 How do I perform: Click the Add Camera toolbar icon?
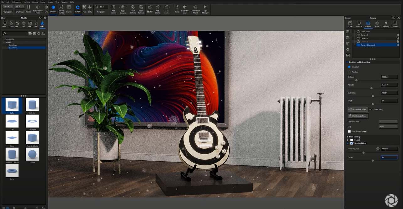[x=113, y=9]
